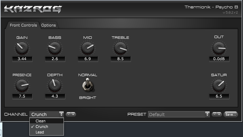Click the BASS knob
Viewport: 243px width, 137px height.
(55, 48)
